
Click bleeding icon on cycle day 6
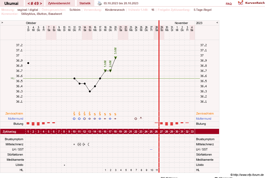[53, 123]
